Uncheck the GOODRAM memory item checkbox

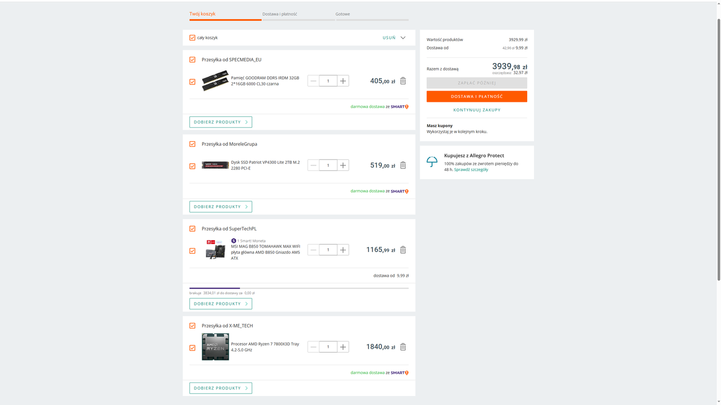pos(192,82)
